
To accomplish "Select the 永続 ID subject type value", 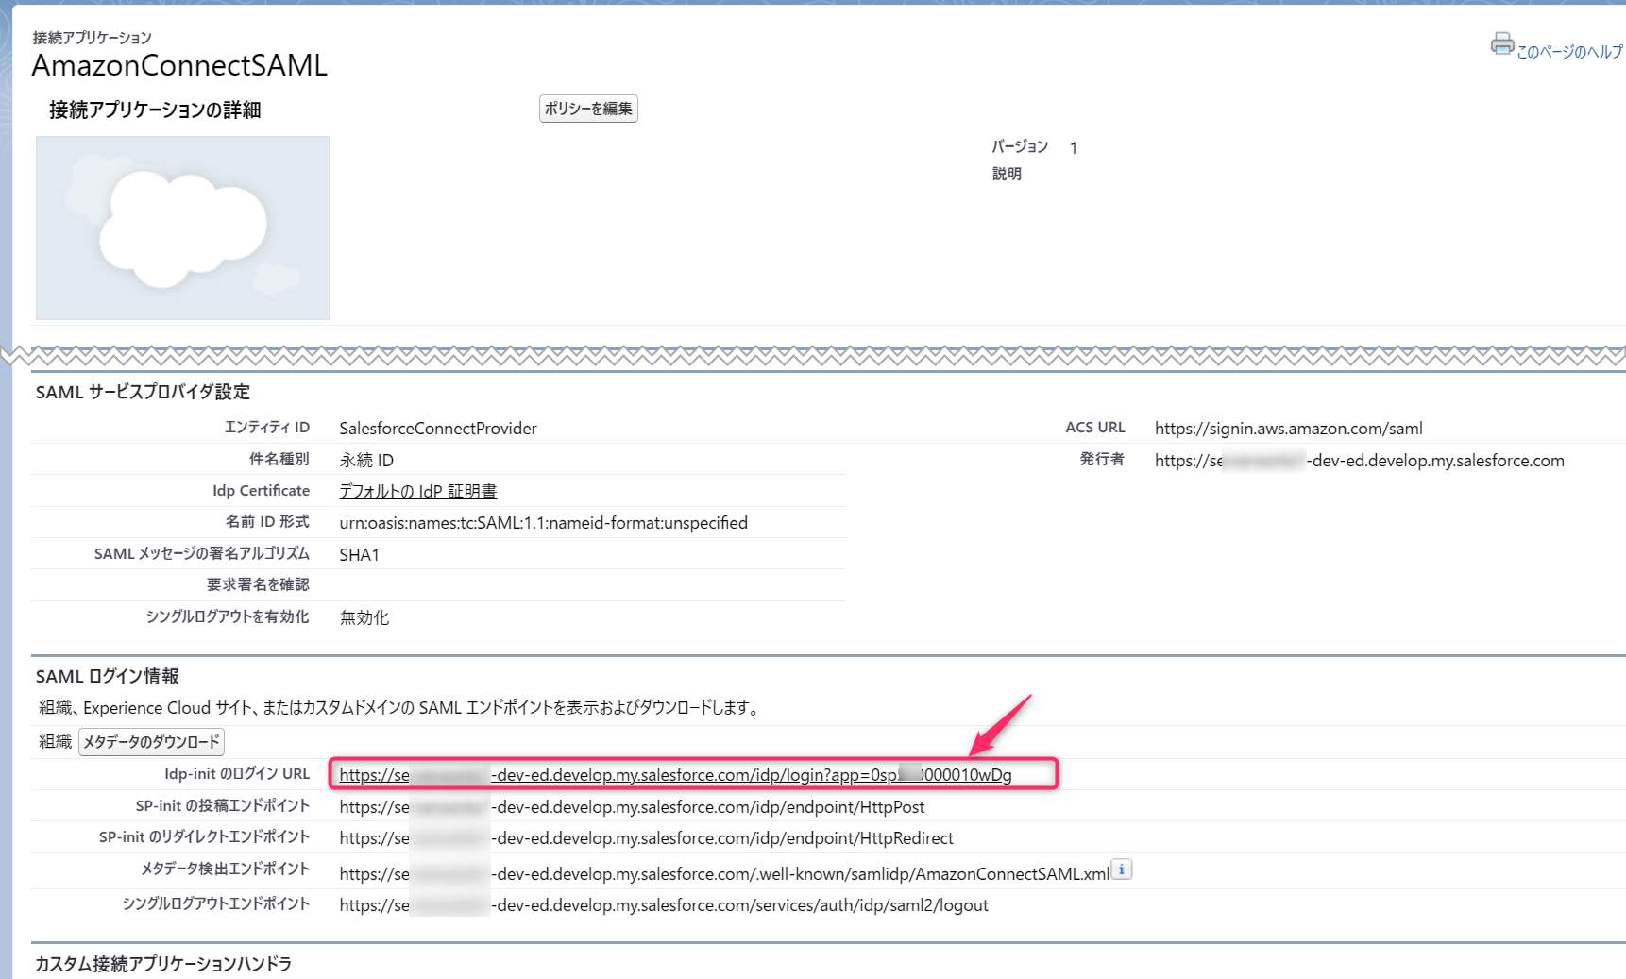I will click(366, 461).
